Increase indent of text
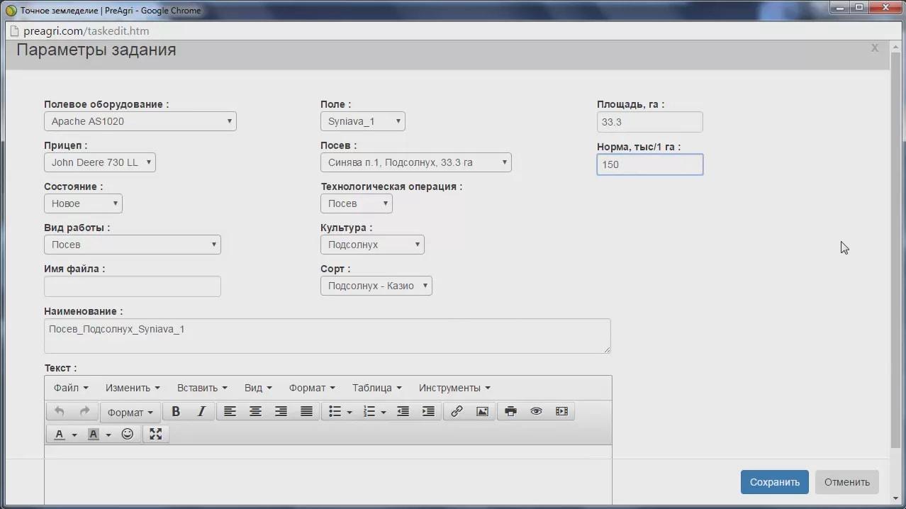Screen dimensions: 906x509 [x=428, y=412]
